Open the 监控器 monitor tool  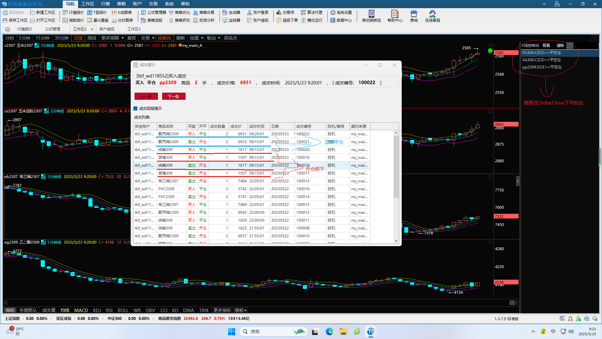[231, 20]
